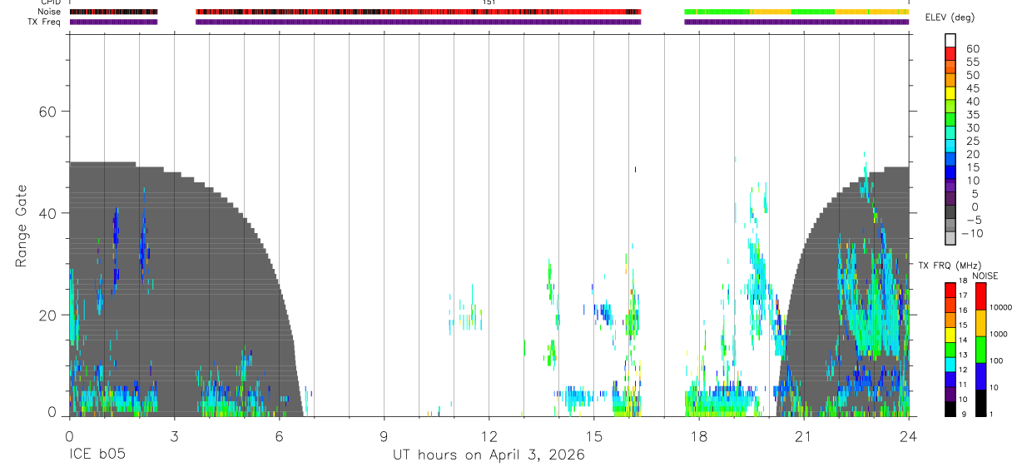Click the '20' tick on Range Gate axis
Screen dimensions: 1022x472
coord(48,315)
